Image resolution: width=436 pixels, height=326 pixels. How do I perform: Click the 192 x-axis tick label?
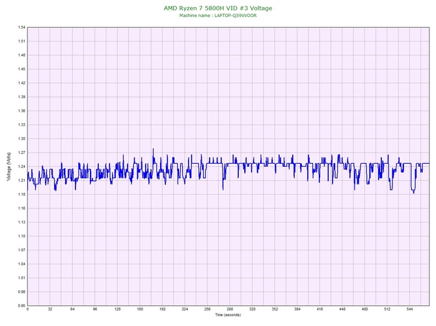163,309
